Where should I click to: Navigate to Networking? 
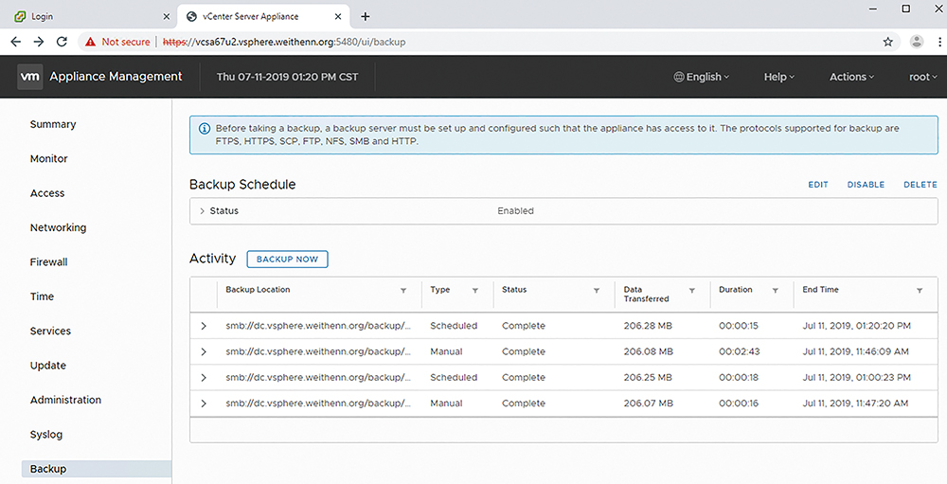(58, 227)
